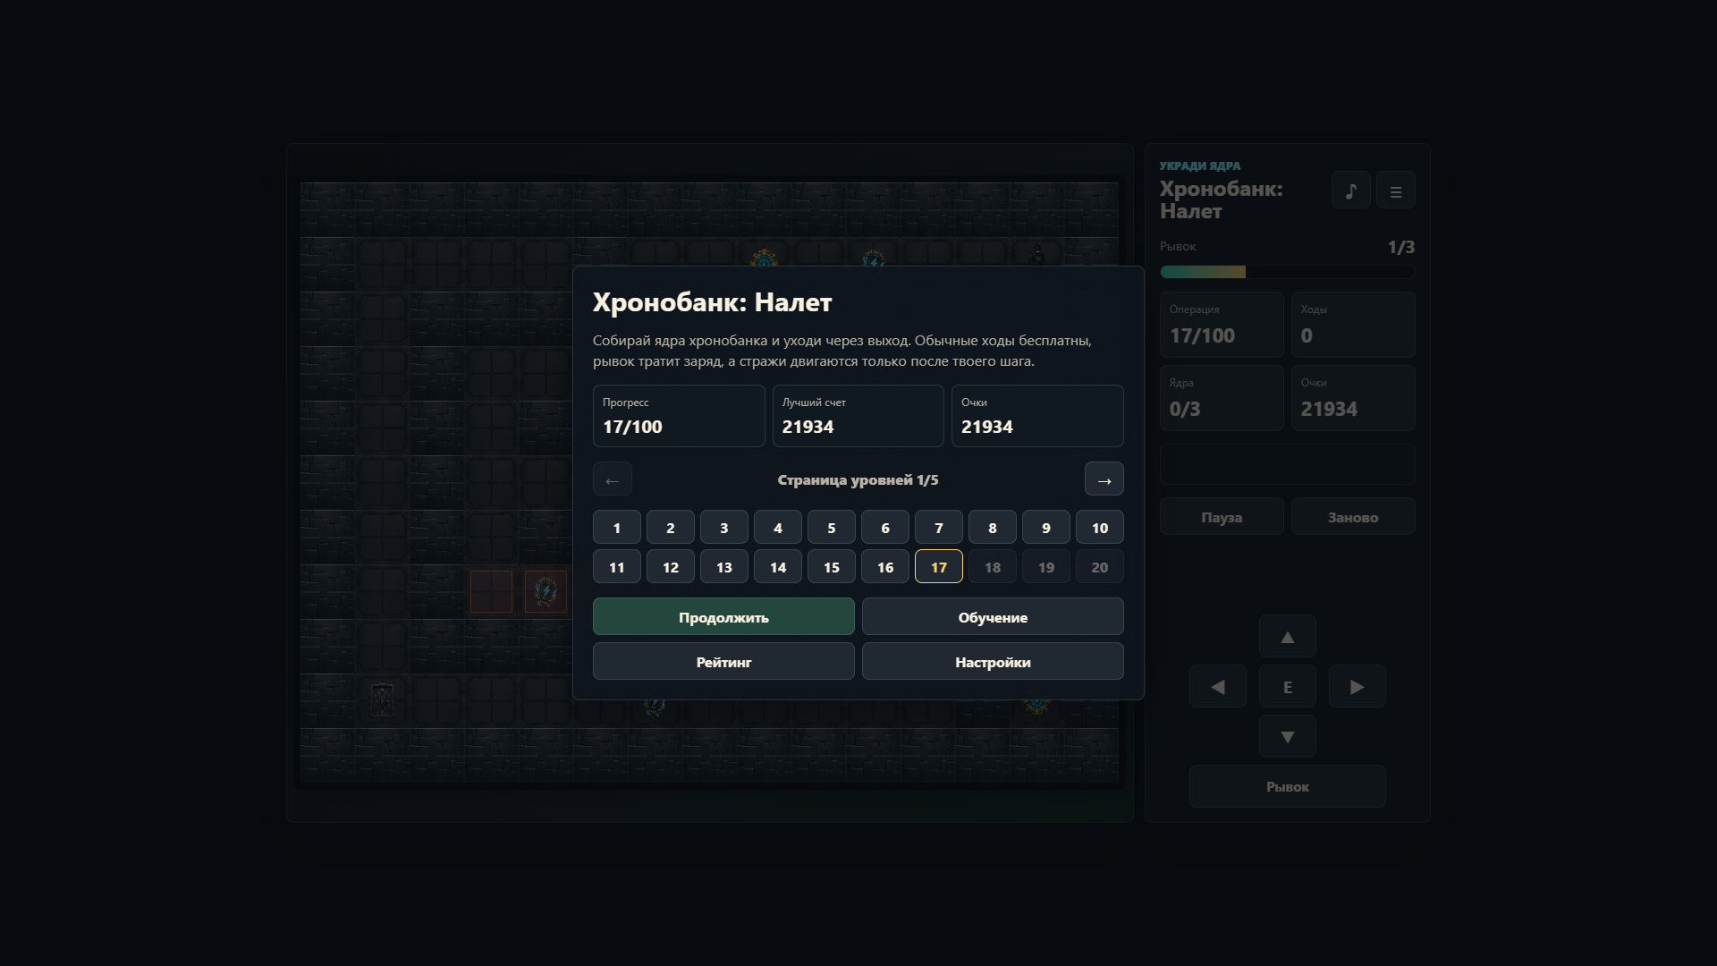This screenshot has height=966, width=1717.
Task: Click the guard figure at board bottom-left
Action: click(382, 700)
